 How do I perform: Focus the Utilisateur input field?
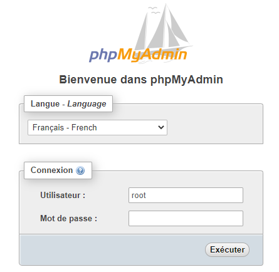[186, 196]
